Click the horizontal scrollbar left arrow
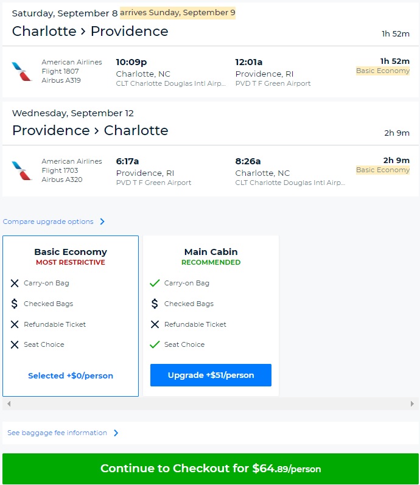The width and height of the screenshot is (420, 485). click(9, 403)
